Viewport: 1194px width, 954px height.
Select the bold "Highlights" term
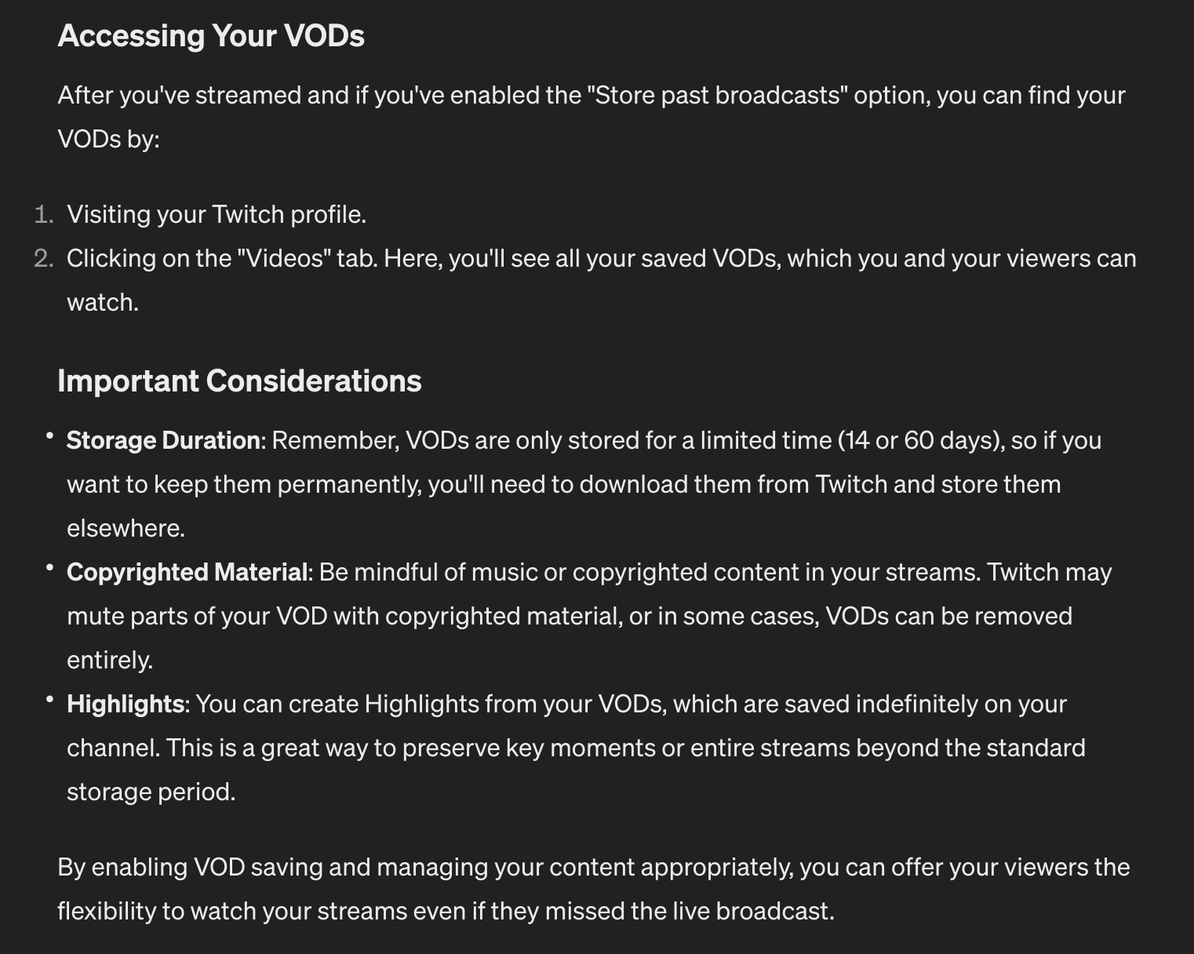pyautogui.click(x=126, y=705)
